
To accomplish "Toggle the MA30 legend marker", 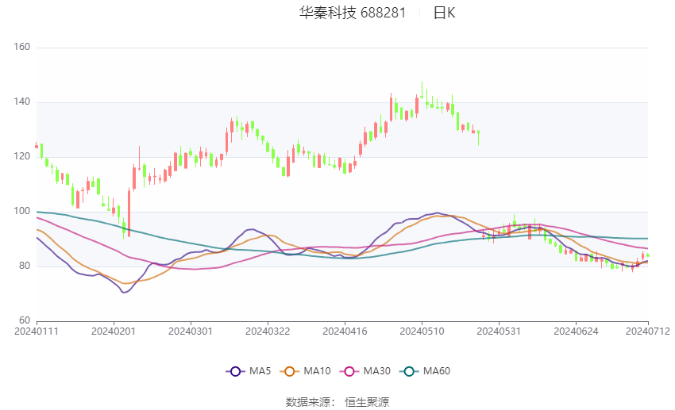I will [349, 371].
